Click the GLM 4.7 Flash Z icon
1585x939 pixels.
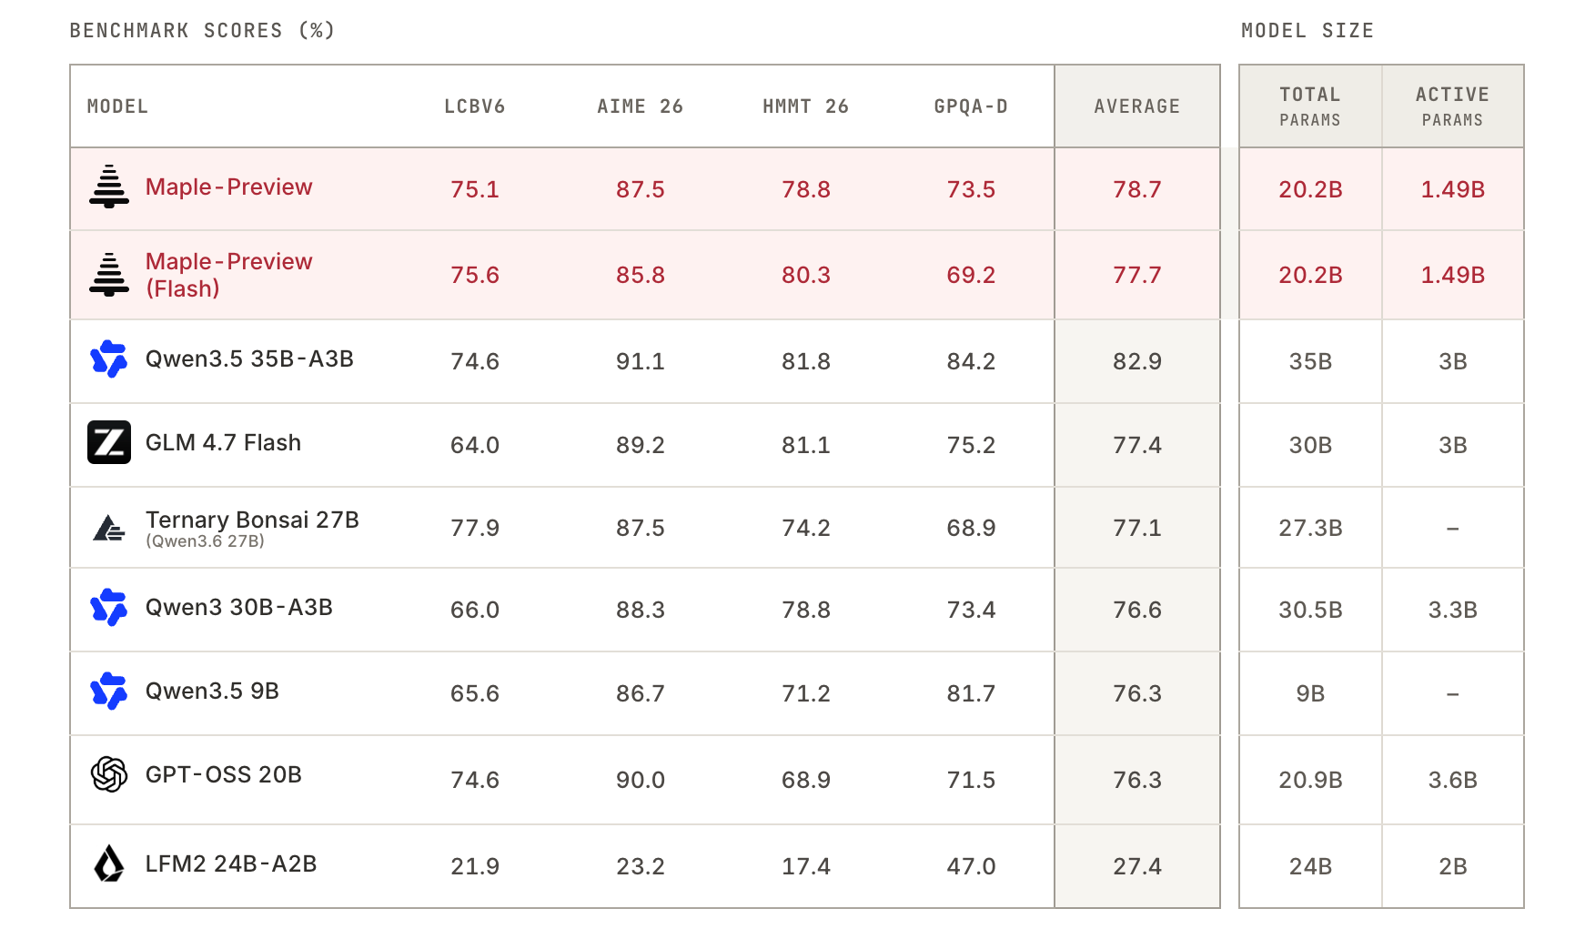pyautogui.click(x=109, y=442)
